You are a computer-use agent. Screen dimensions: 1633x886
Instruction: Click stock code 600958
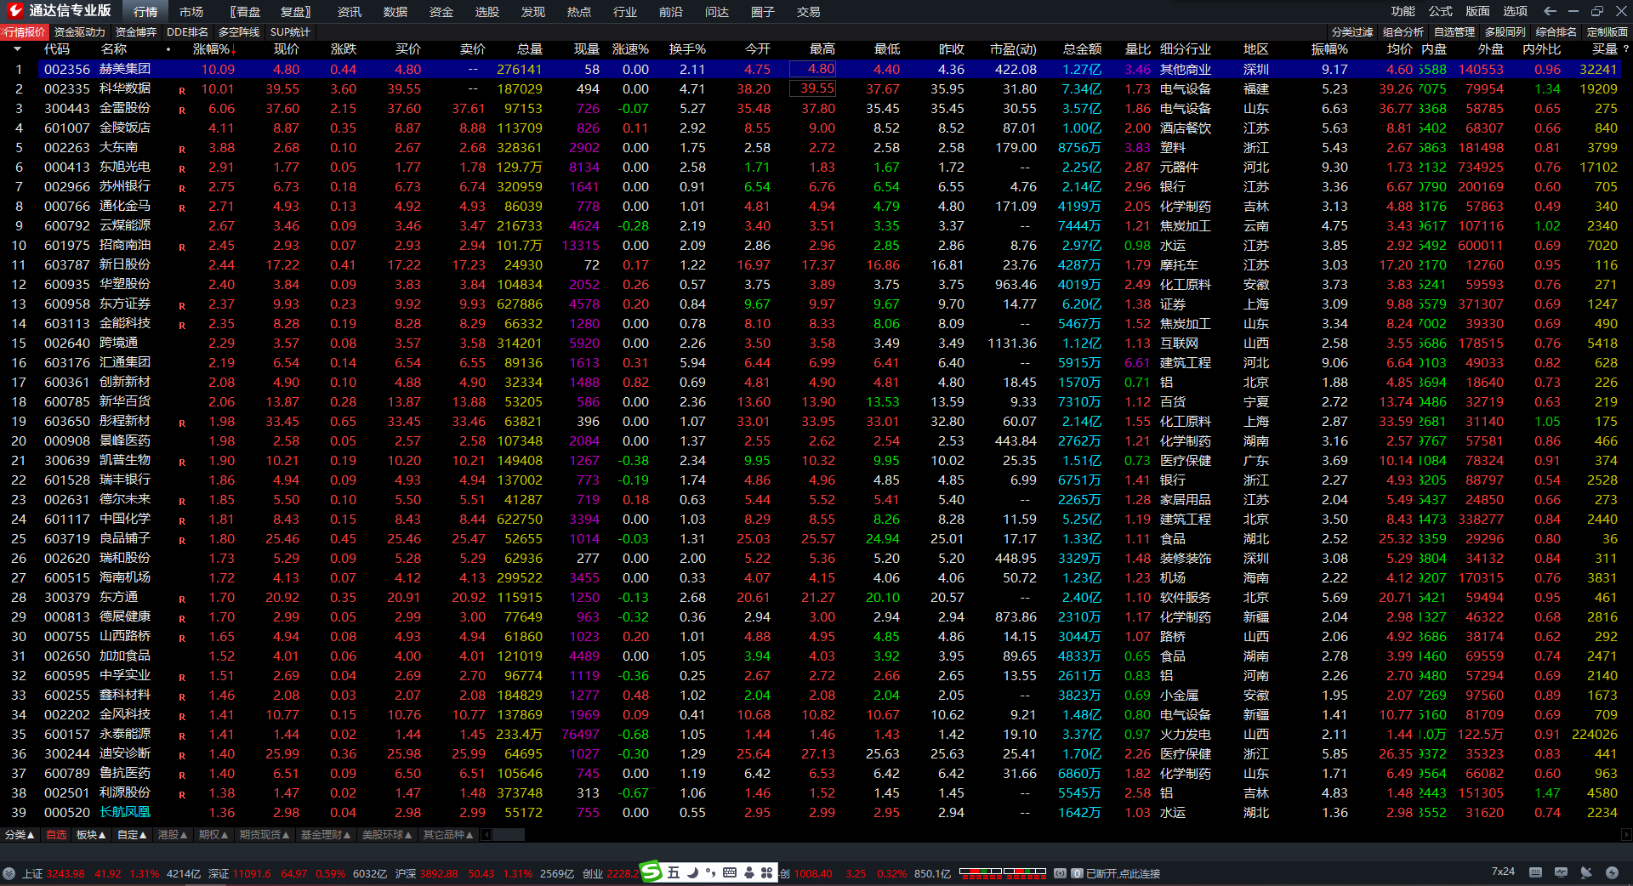[x=67, y=304]
